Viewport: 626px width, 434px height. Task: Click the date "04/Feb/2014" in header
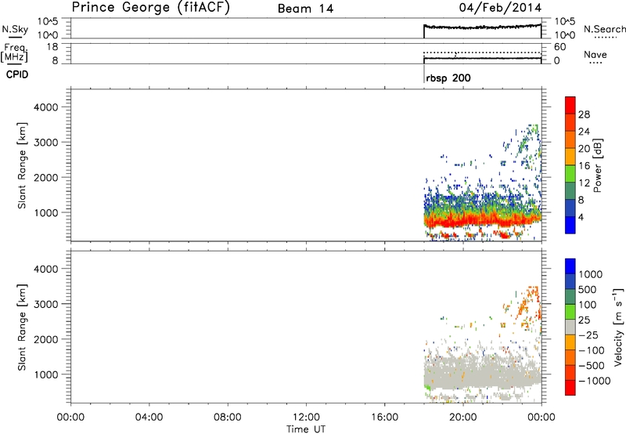click(500, 8)
